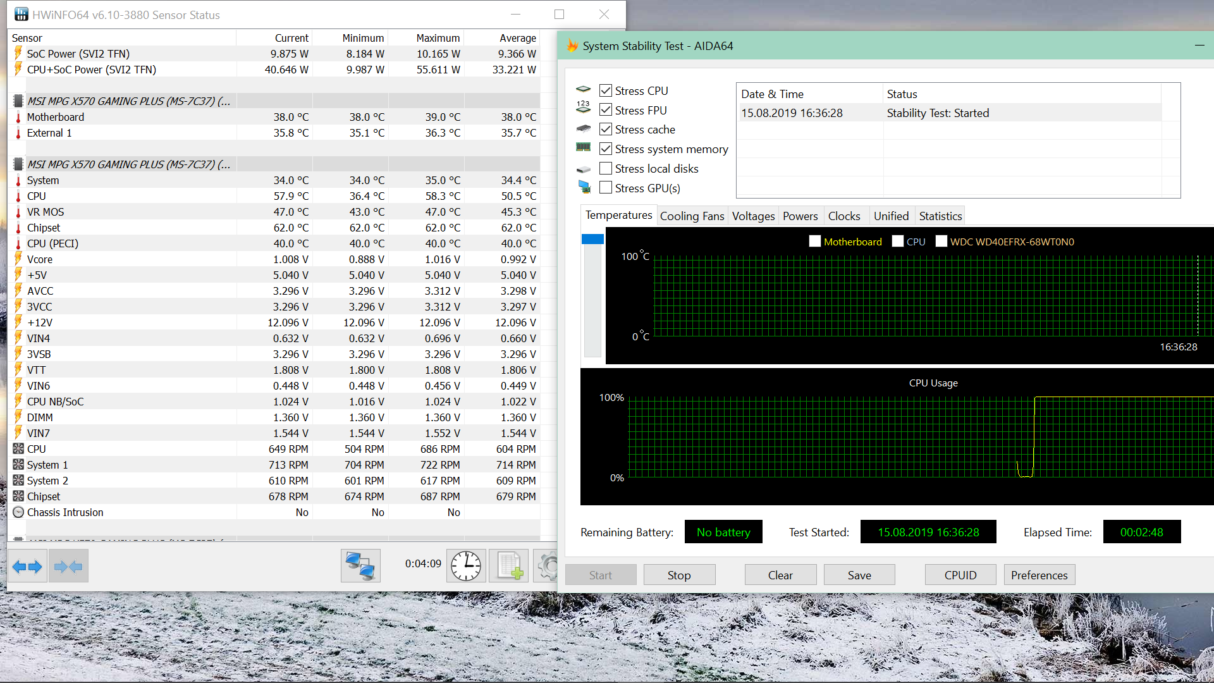Switch to the Cooling Fans tab
This screenshot has height=683, width=1214.
692,216
